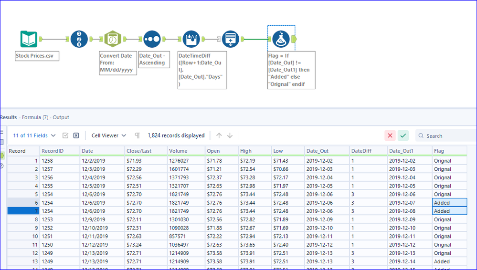Image resolution: width=477 pixels, height=270 pixels.
Task: Click the DateDiff column header
Action: [x=369, y=151]
